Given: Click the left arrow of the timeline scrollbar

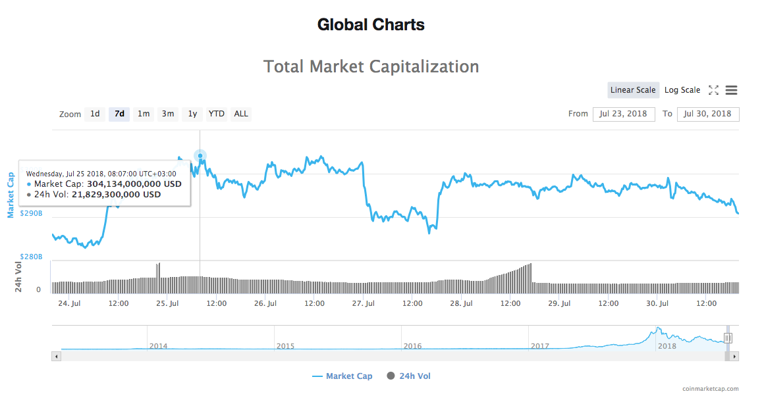Looking at the screenshot, I should (x=56, y=356).
